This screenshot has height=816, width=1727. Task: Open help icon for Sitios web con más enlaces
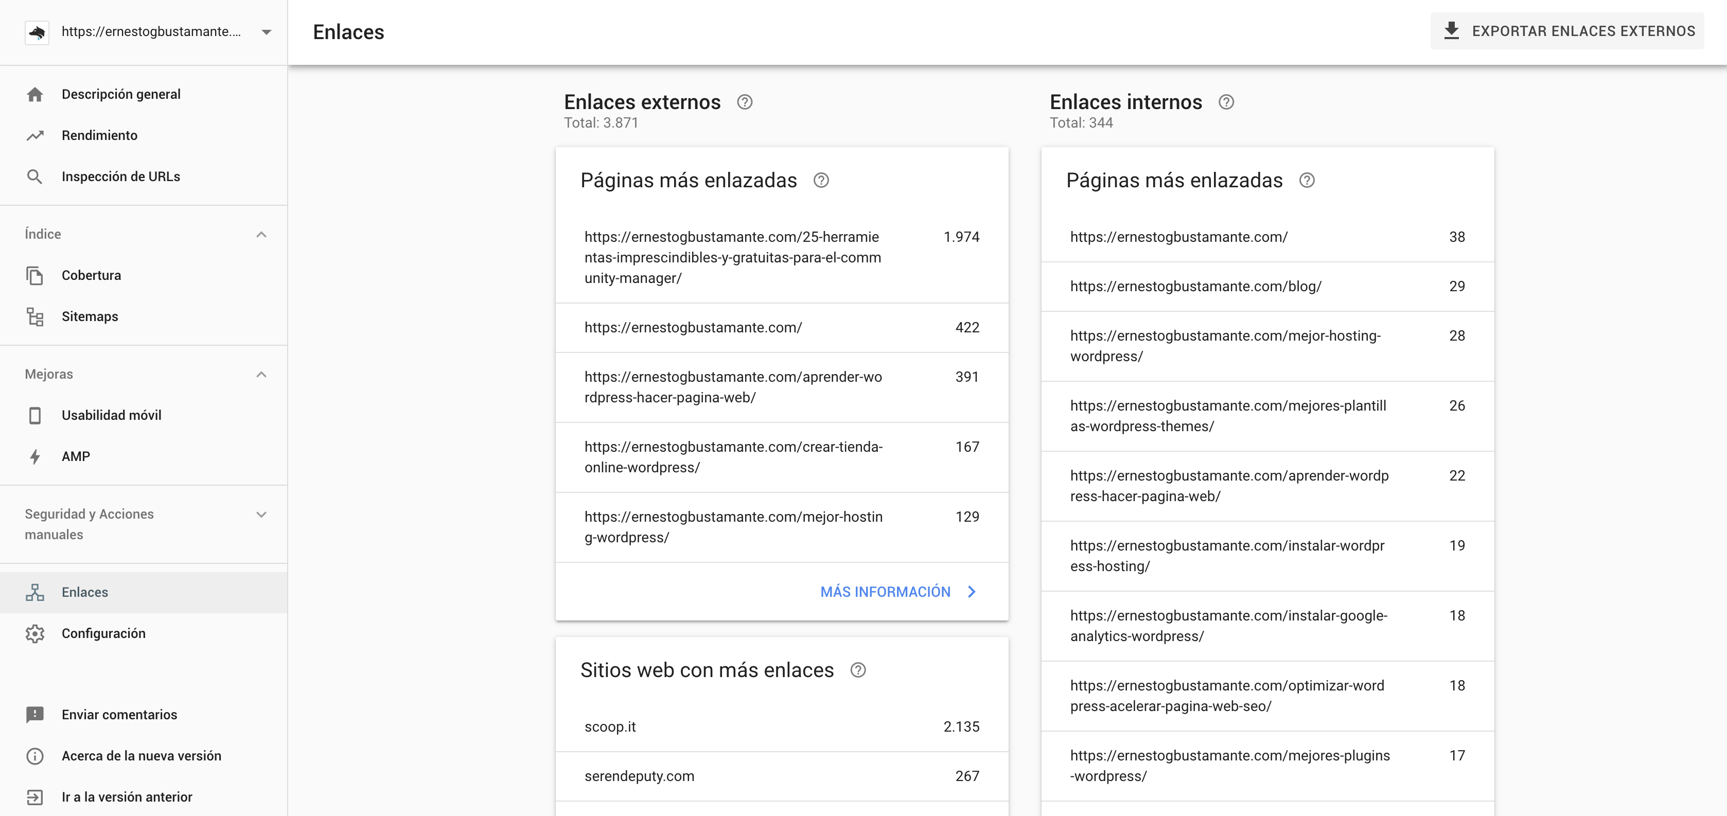point(858,670)
